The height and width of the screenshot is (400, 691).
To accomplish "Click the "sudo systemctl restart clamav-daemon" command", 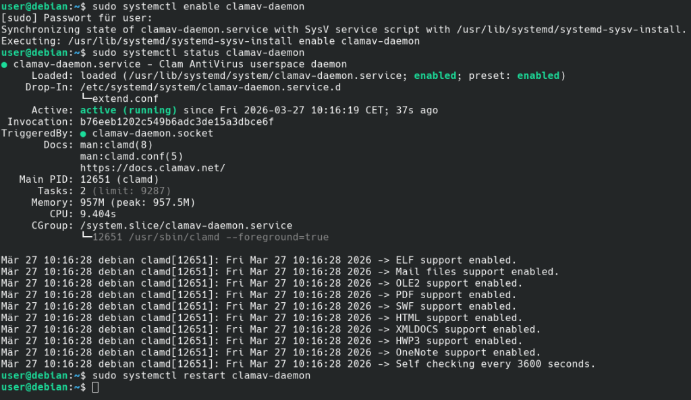I will point(202,376).
